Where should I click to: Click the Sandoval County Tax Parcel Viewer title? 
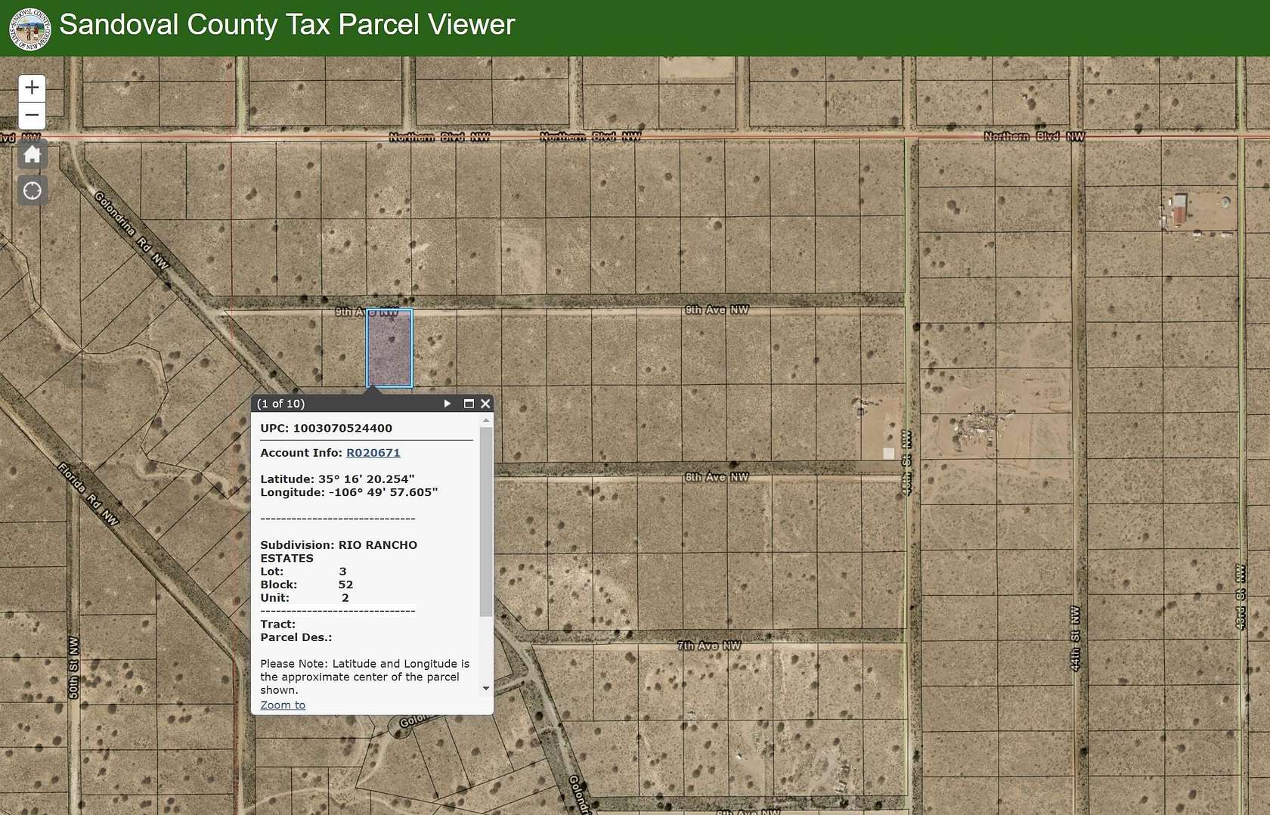[x=289, y=25]
